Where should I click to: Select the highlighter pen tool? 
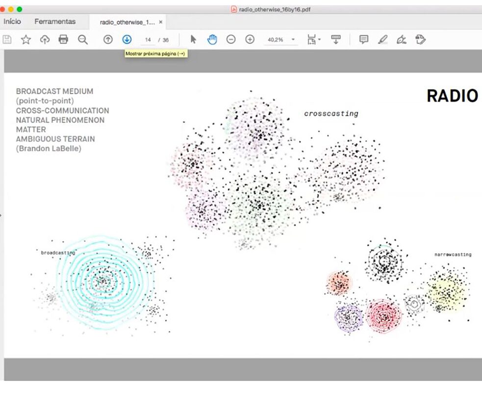point(383,40)
